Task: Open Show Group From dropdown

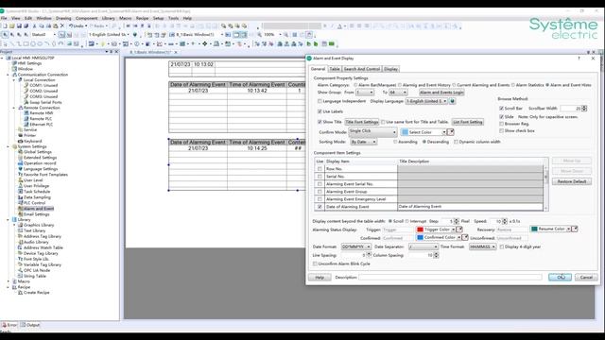Action: pyautogui.click(x=365, y=93)
